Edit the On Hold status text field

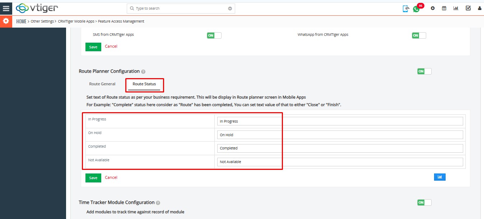coord(340,135)
